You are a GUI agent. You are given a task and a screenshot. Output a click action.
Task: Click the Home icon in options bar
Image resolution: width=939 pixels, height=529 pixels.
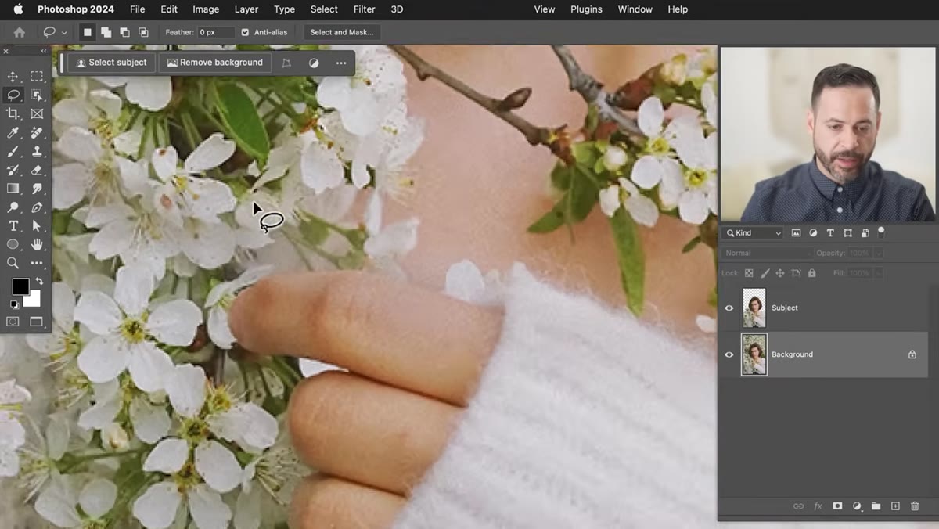click(x=20, y=33)
